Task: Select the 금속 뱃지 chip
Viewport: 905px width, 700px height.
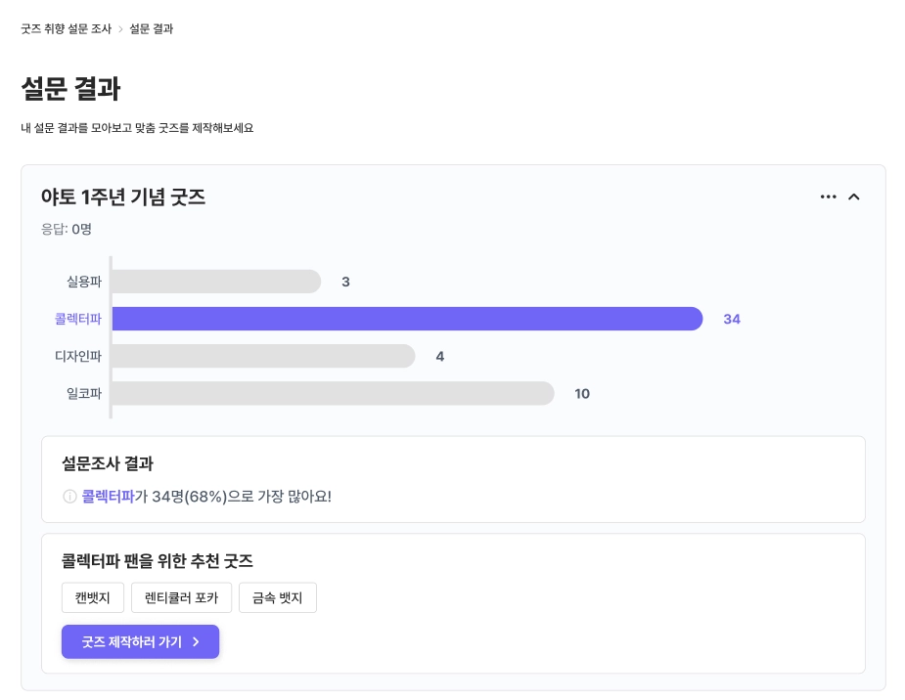Action: click(x=278, y=597)
